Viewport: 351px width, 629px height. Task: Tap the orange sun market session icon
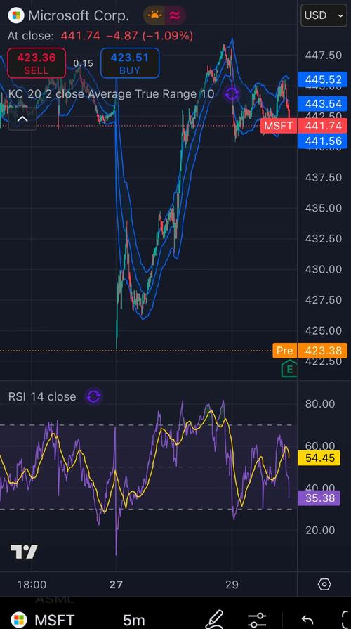click(154, 15)
